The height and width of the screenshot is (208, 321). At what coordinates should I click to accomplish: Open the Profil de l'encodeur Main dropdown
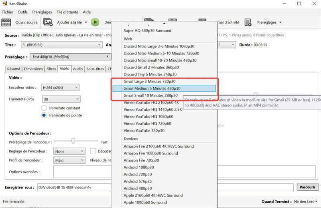(x=69, y=160)
